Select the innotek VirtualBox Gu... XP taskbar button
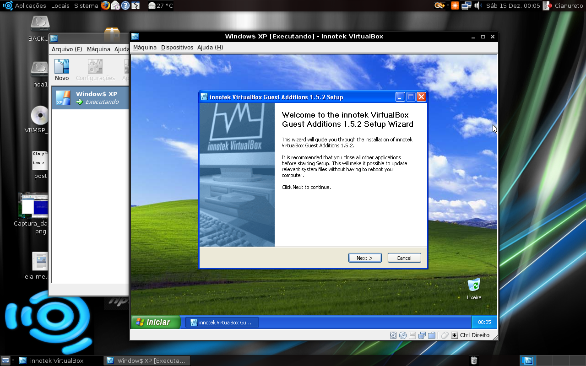Image resolution: width=586 pixels, height=366 pixels. pyautogui.click(x=222, y=323)
